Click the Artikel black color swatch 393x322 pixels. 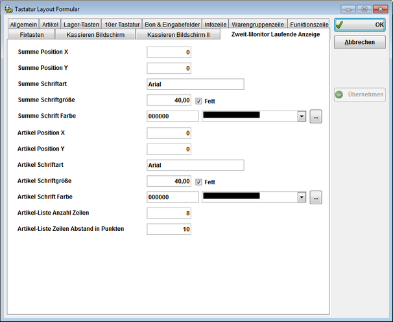[232, 196]
